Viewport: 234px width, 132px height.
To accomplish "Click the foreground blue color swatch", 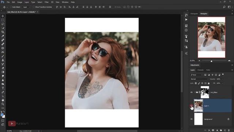I will [2, 115].
